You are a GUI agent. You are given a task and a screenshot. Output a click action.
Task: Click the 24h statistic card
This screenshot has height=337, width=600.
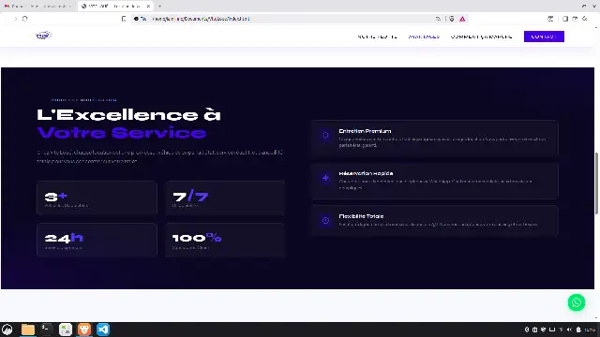coord(97,240)
